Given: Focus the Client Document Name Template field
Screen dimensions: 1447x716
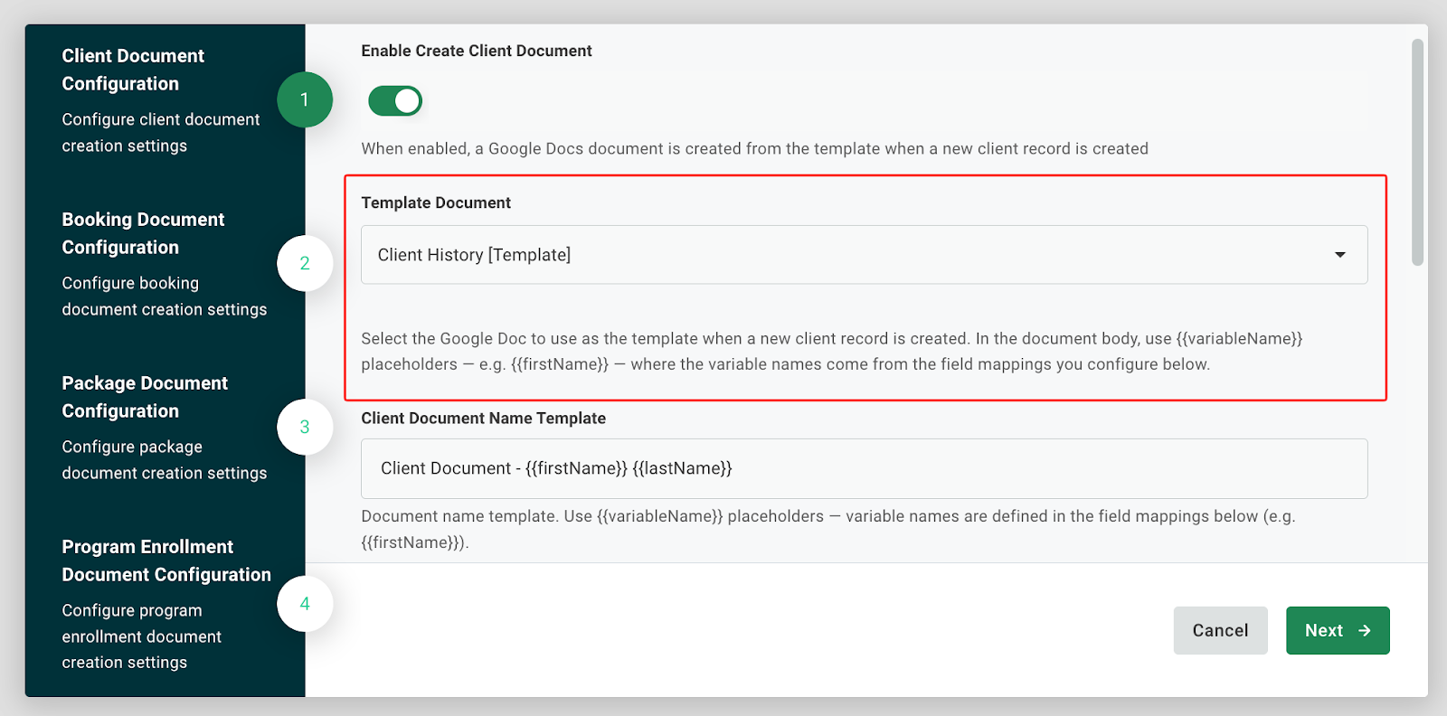Looking at the screenshot, I should [x=864, y=468].
